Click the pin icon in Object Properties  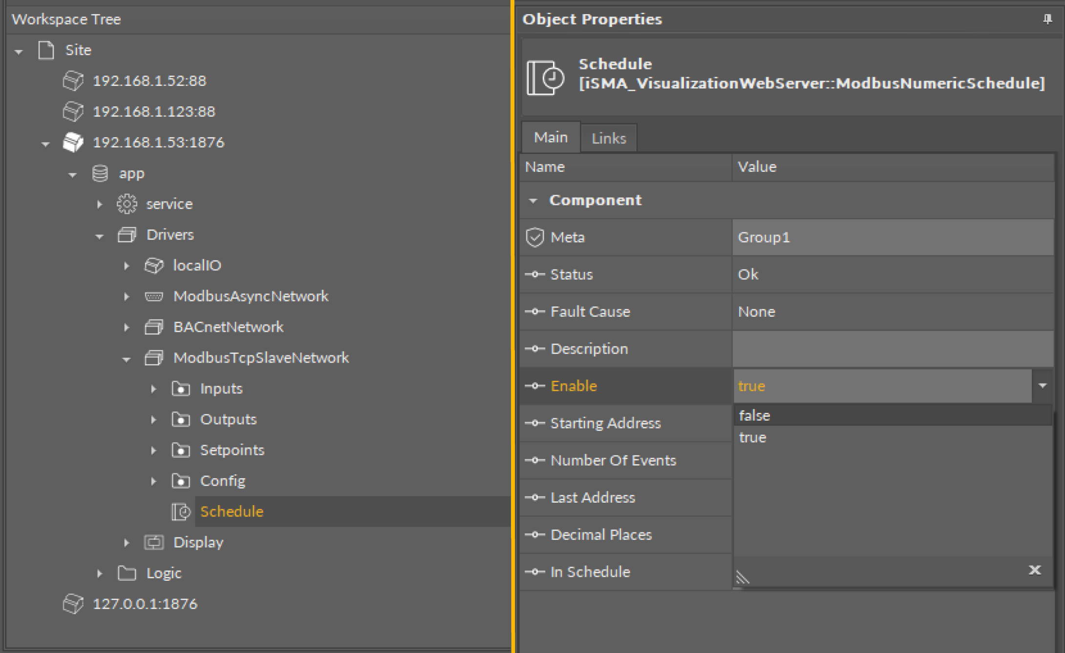tap(1047, 20)
